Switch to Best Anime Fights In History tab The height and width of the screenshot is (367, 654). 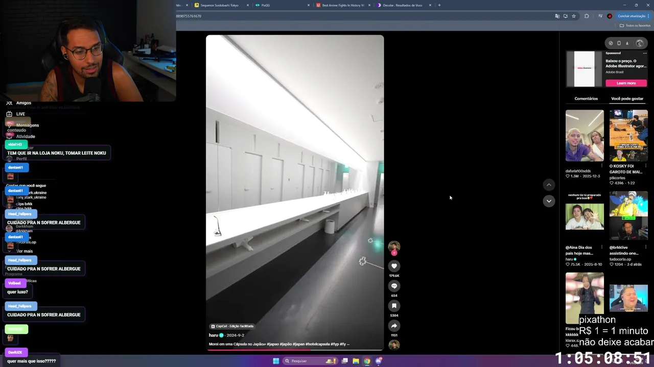tap(343, 5)
